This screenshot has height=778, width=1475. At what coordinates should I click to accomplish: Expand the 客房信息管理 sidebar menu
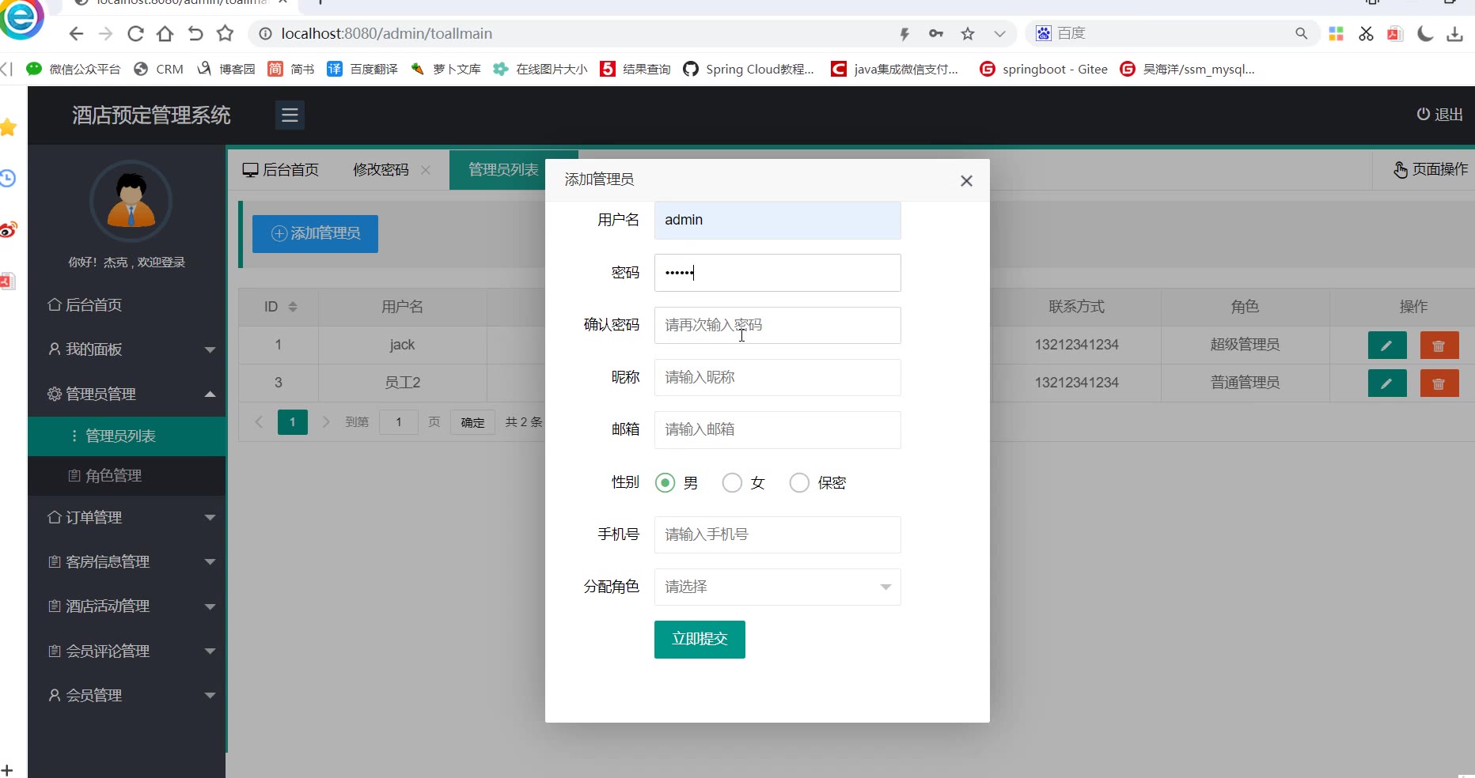pos(127,562)
